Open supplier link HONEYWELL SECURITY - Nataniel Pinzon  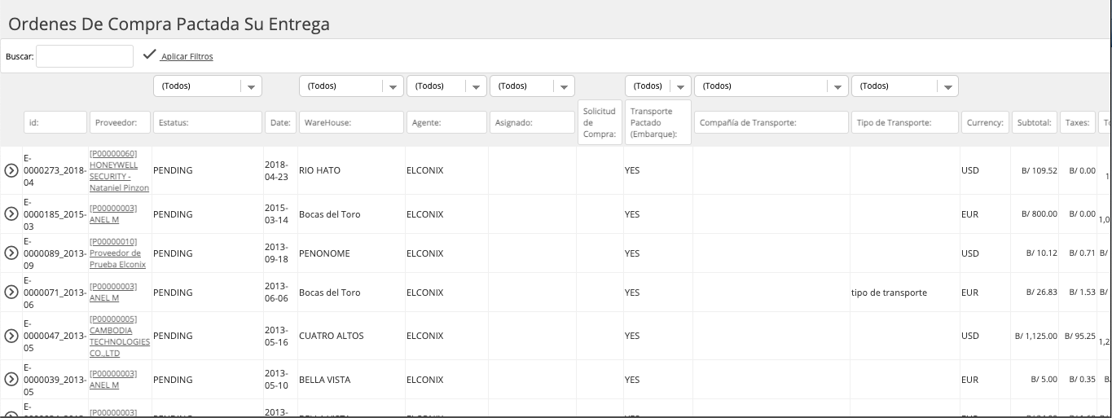tap(119, 170)
